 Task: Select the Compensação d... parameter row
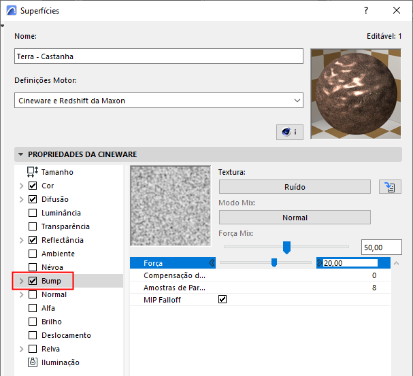pos(260,275)
